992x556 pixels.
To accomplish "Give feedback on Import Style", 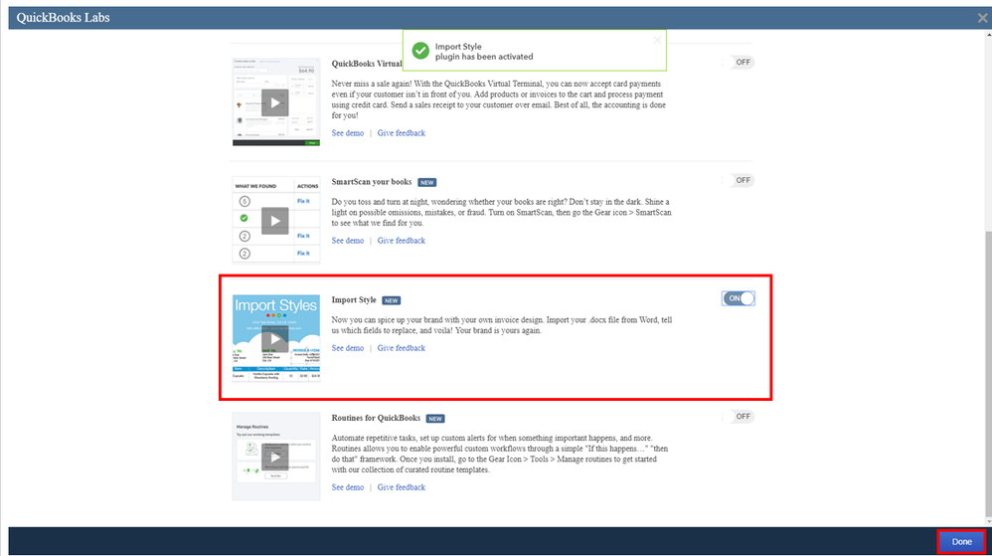I will pyautogui.click(x=402, y=348).
